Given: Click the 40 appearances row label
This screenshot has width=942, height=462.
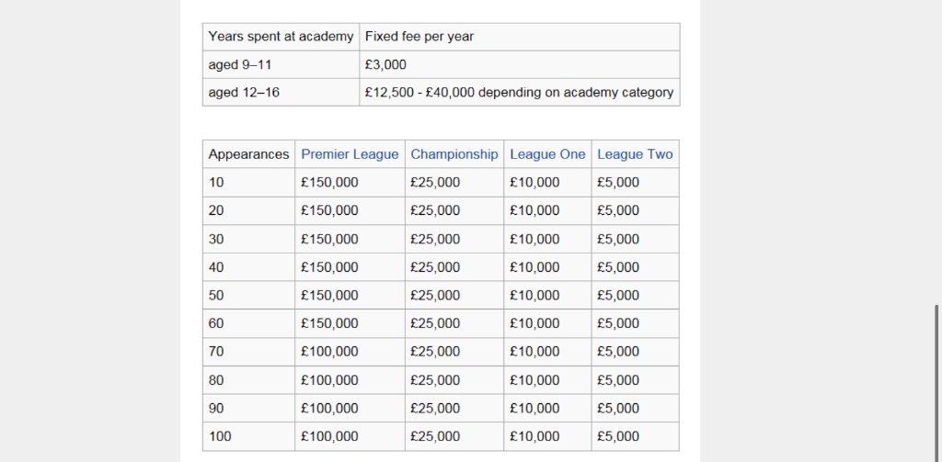Looking at the screenshot, I should (x=216, y=267).
